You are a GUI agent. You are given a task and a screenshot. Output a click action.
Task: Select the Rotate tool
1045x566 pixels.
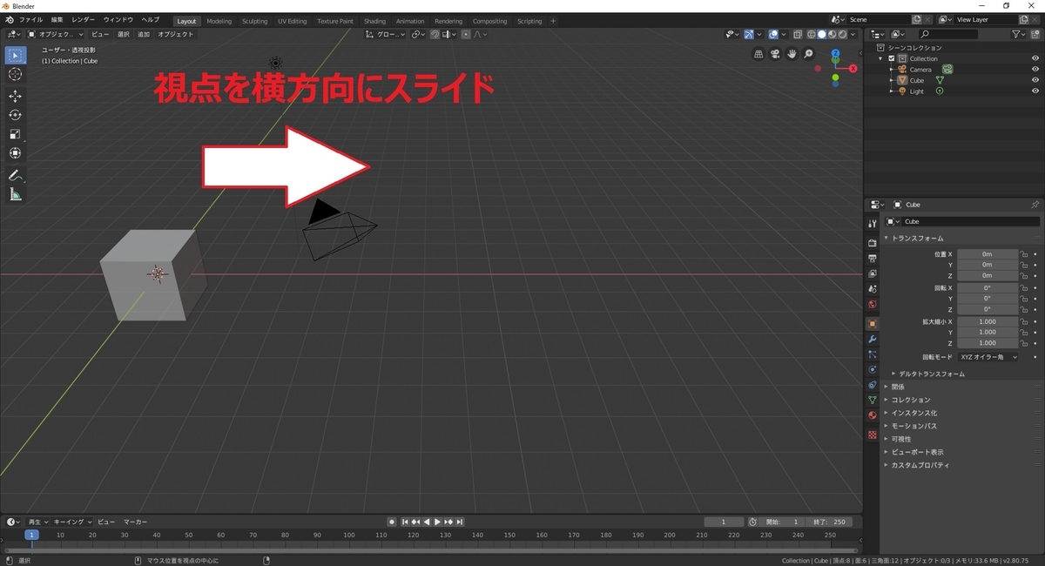click(x=16, y=115)
